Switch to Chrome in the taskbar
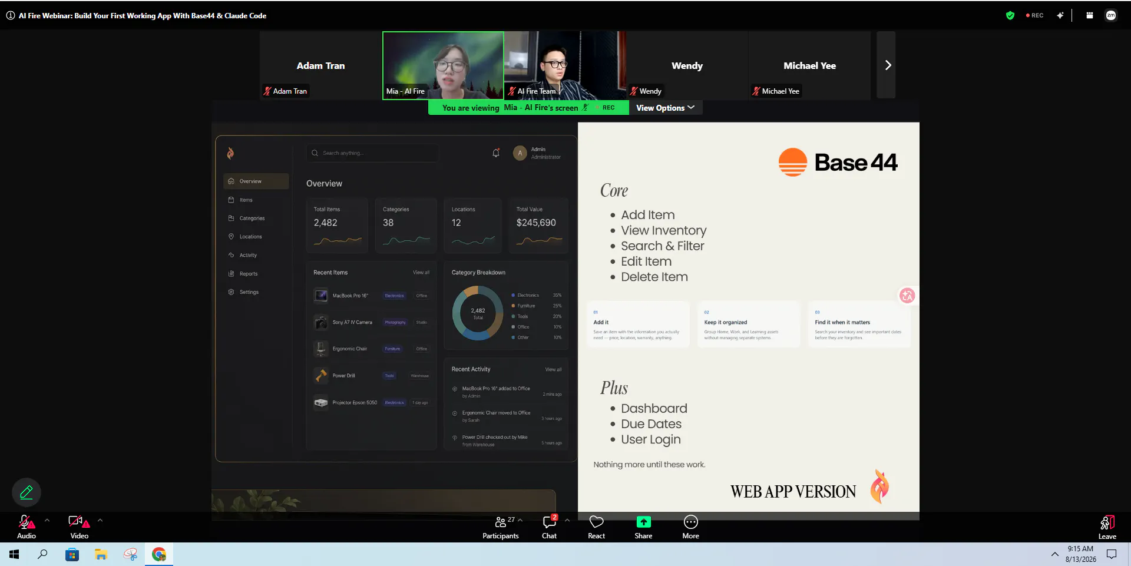This screenshot has width=1131, height=566. point(159,554)
